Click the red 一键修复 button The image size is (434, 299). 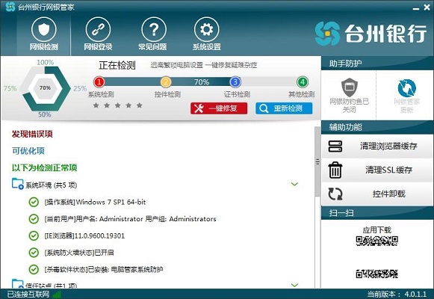(x=219, y=108)
